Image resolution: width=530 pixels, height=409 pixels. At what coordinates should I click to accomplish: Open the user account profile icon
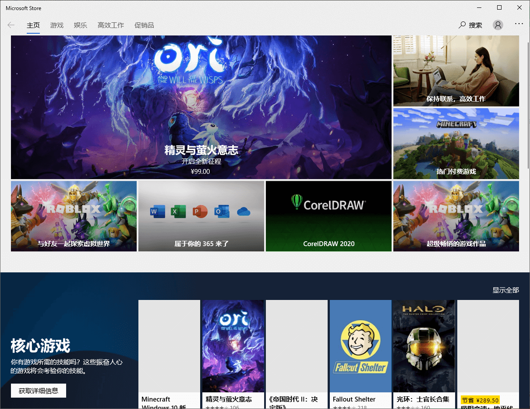tap(498, 25)
